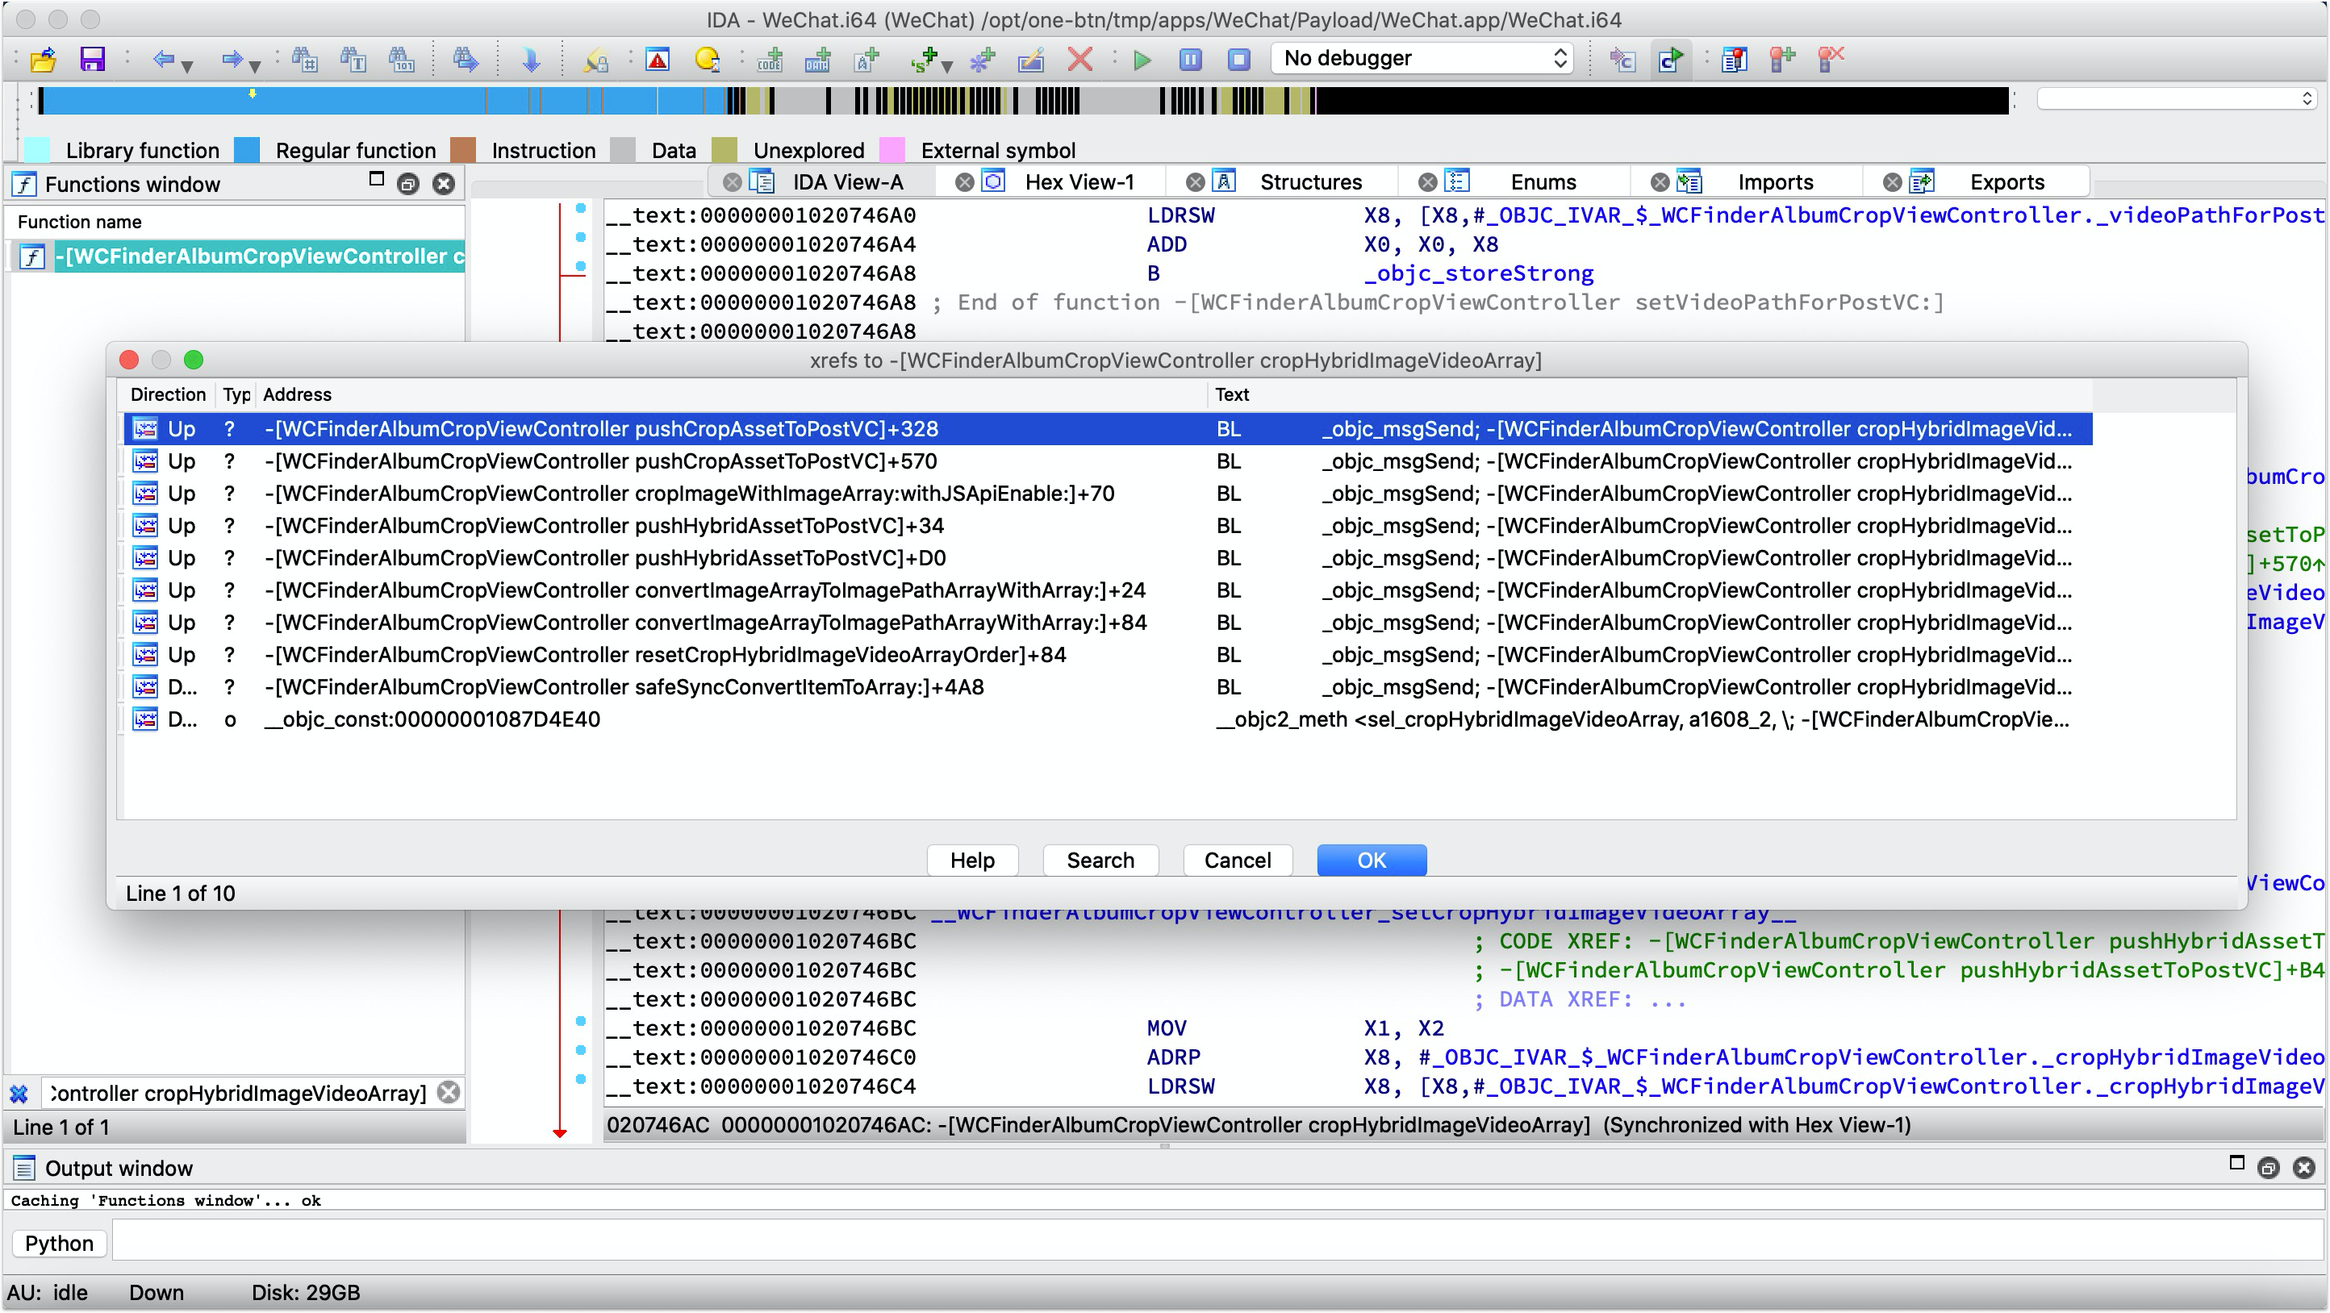This screenshot has width=2330, height=1313.
Task: Click the pause process icon
Action: tap(1190, 60)
